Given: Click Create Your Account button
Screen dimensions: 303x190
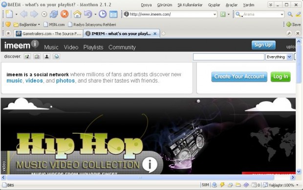Looking at the screenshot, I should point(239,77).
